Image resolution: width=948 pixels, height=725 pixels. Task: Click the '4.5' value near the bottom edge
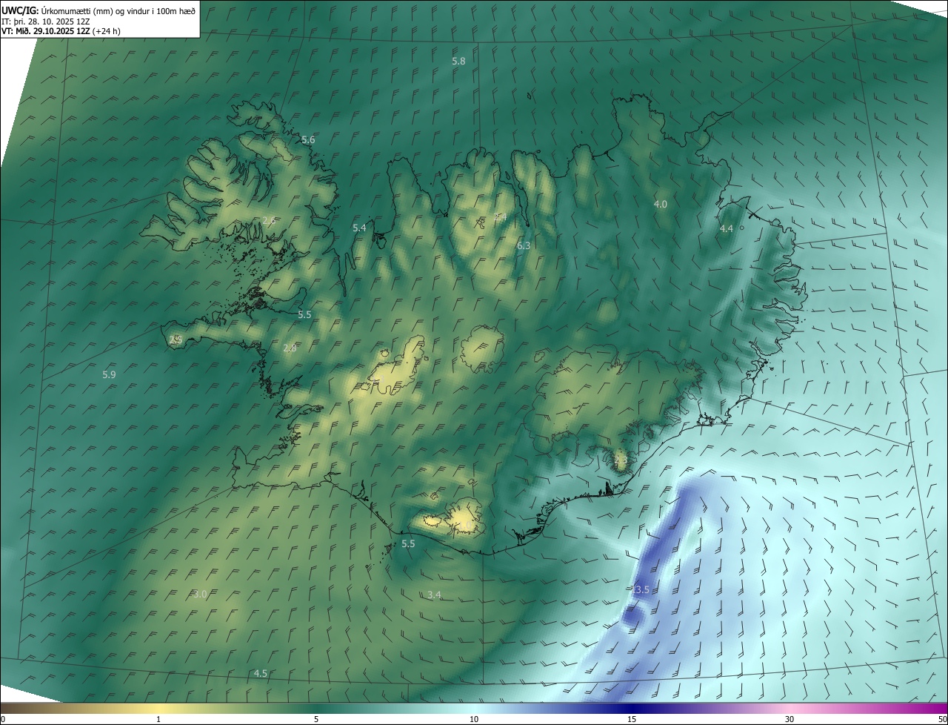point(260,673)
